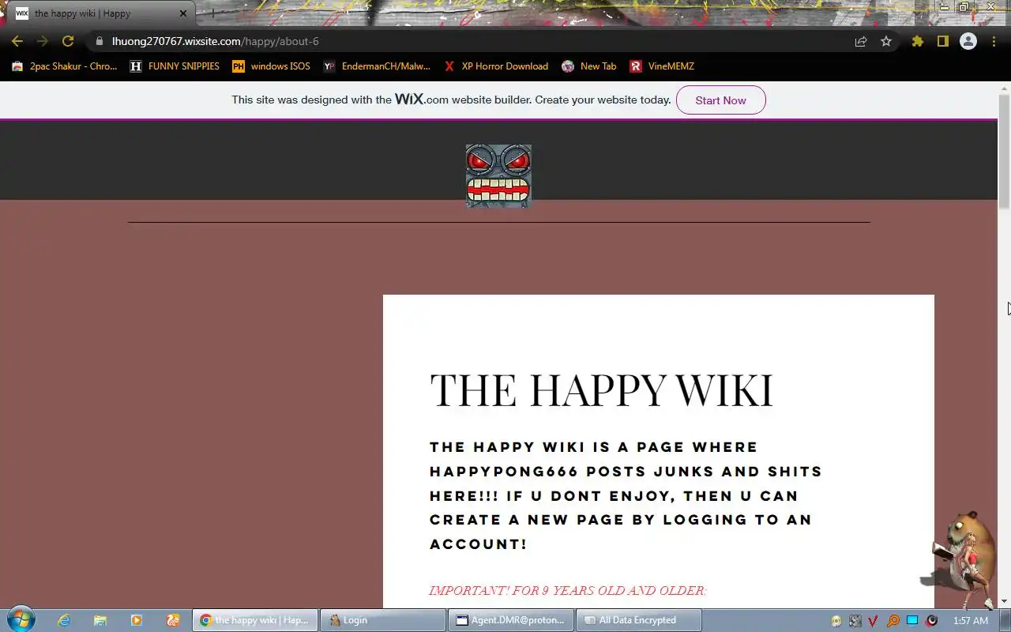The width and height of the screenshot is (1011, 632).
Task: Open Windows Media Player from taskbar
Action: (136, 620)
